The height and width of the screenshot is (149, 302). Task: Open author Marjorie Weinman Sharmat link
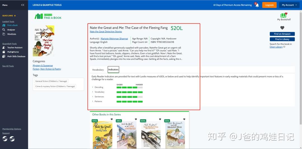[x=114, y=39]
